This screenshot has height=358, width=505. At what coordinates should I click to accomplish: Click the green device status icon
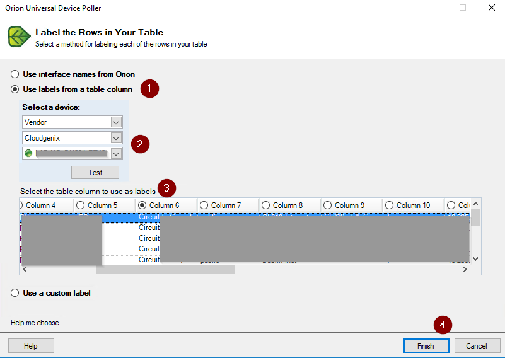coord(28,154)
